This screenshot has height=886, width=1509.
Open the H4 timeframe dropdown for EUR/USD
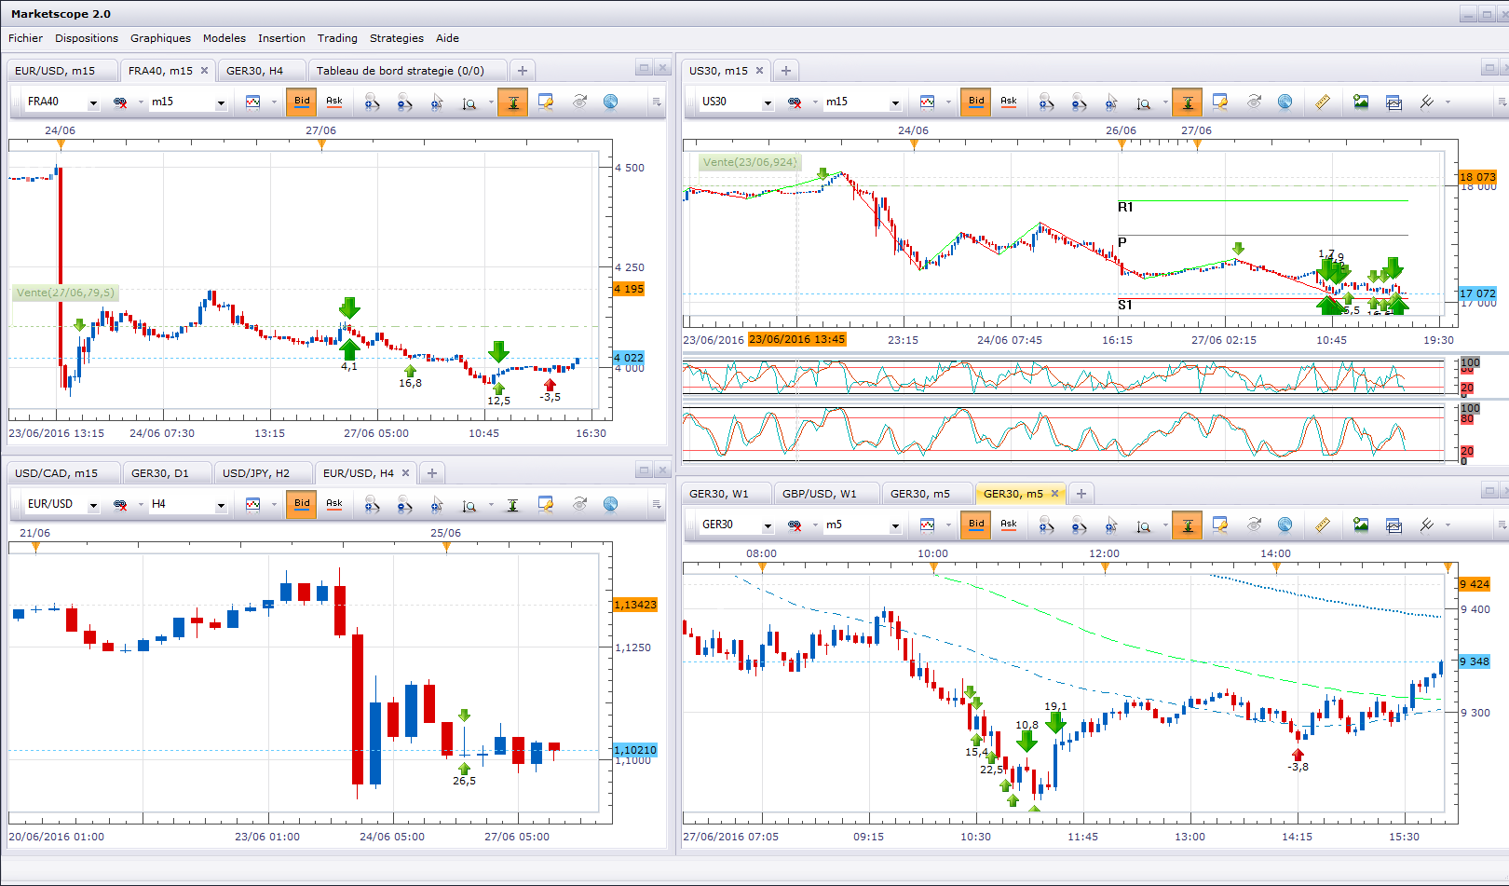221,505
